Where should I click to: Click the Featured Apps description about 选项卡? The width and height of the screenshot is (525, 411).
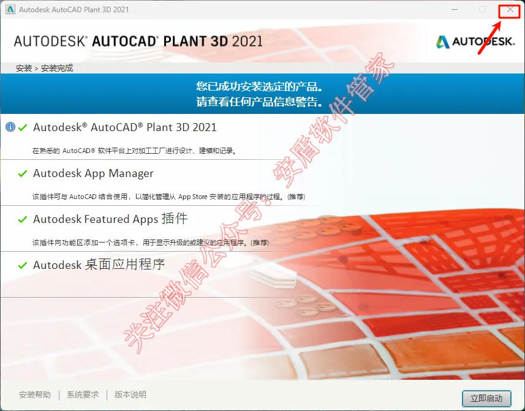click(x=151, y=243)
